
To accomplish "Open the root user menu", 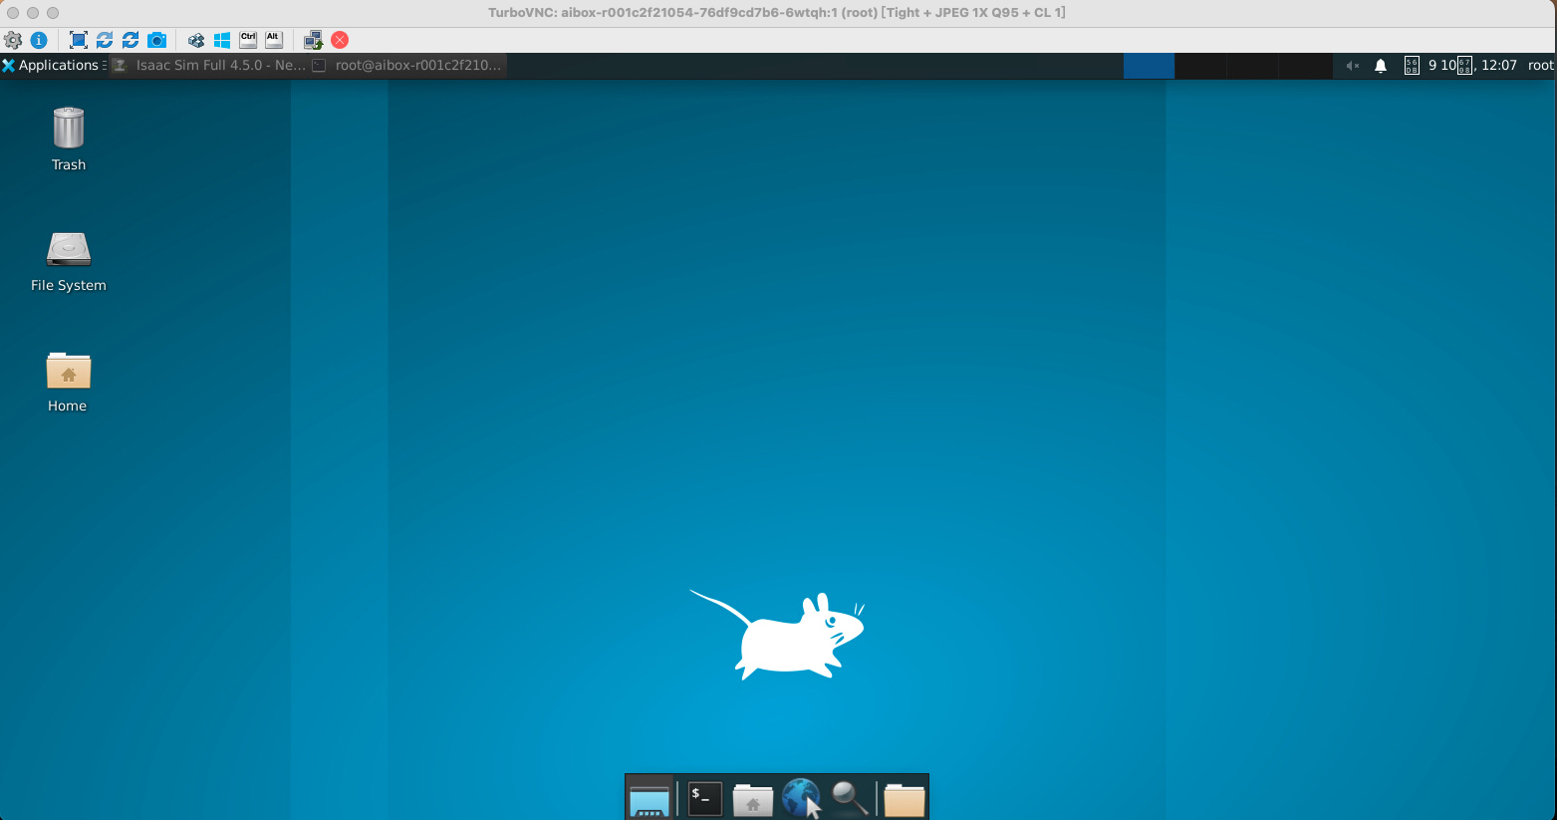I will pos(1540,66).
